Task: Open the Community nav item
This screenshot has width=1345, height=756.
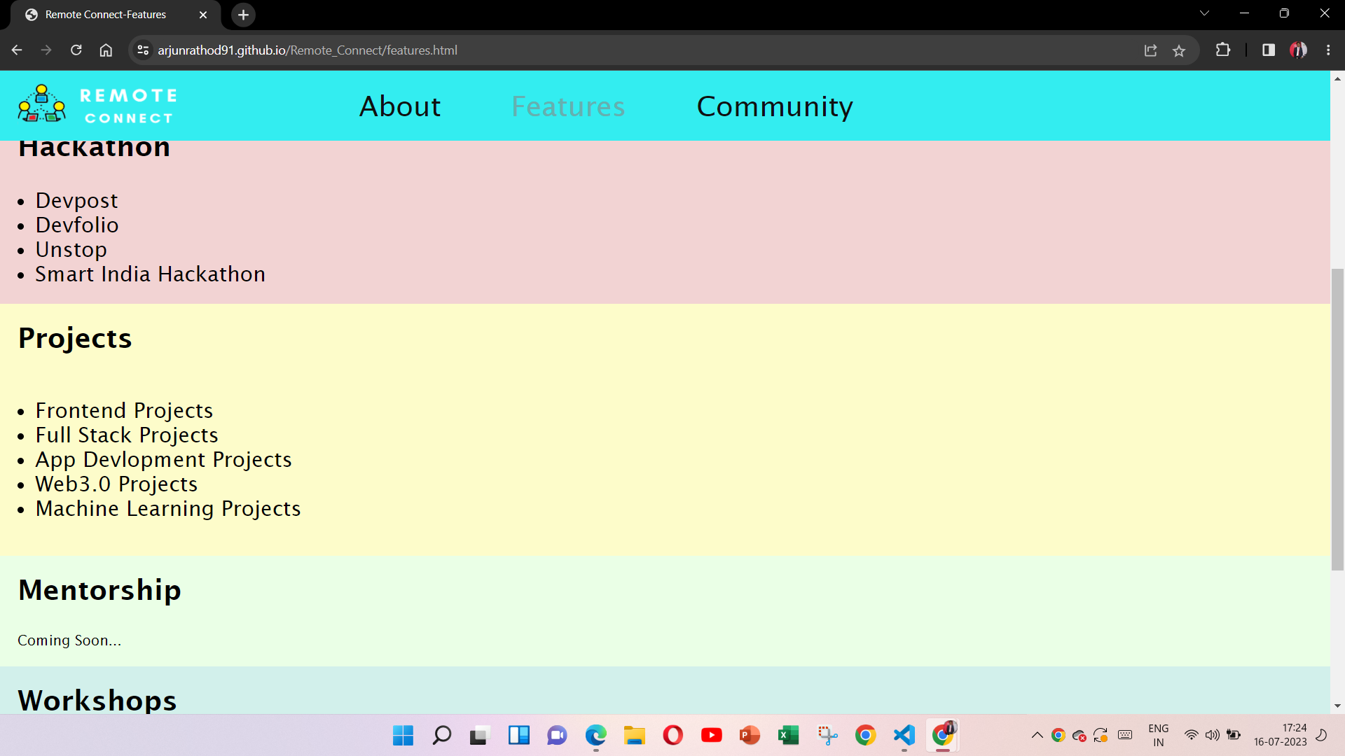Action: (x=775, y=106)
